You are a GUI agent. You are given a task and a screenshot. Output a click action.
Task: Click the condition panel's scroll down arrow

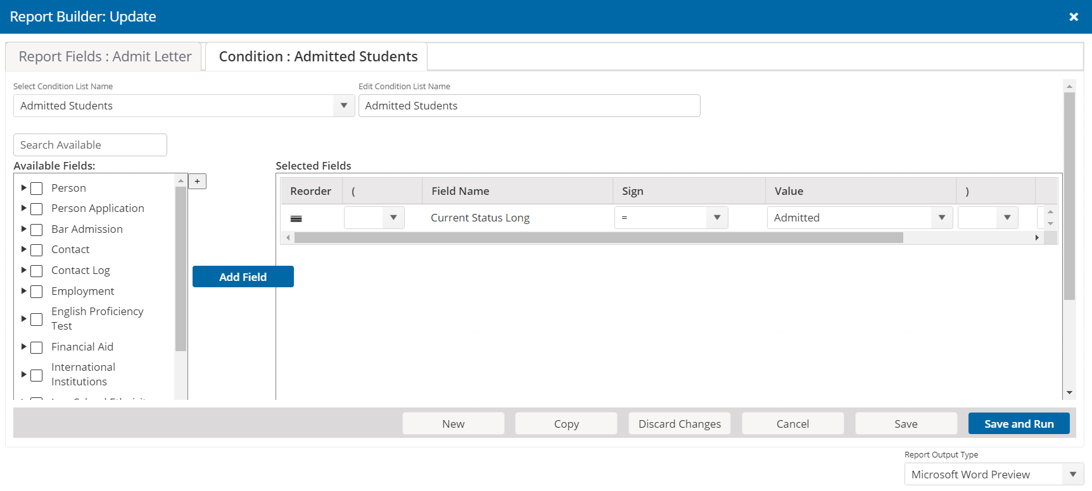pyautogui.click(x=1070, y=393)
